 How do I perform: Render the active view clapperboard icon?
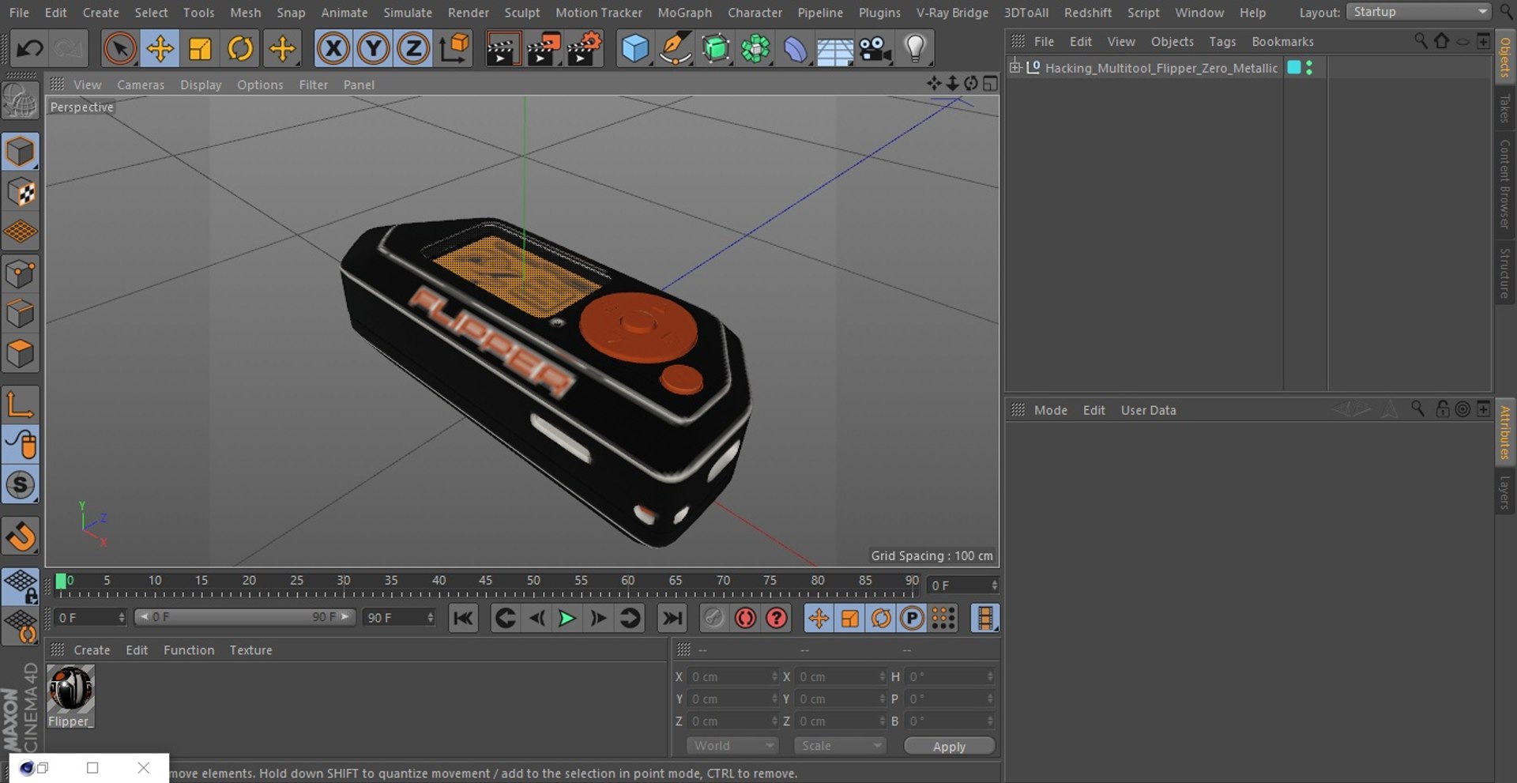point(503,49)
